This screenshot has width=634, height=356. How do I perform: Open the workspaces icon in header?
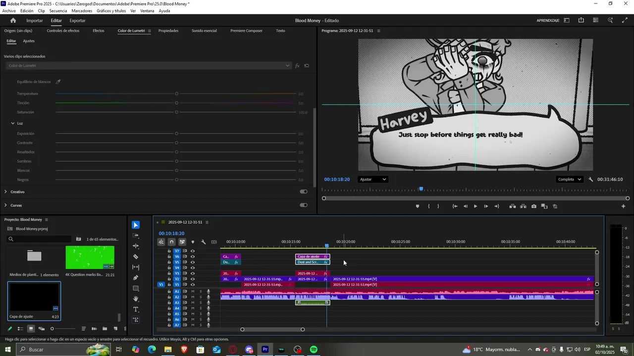[x=567, y=20]
